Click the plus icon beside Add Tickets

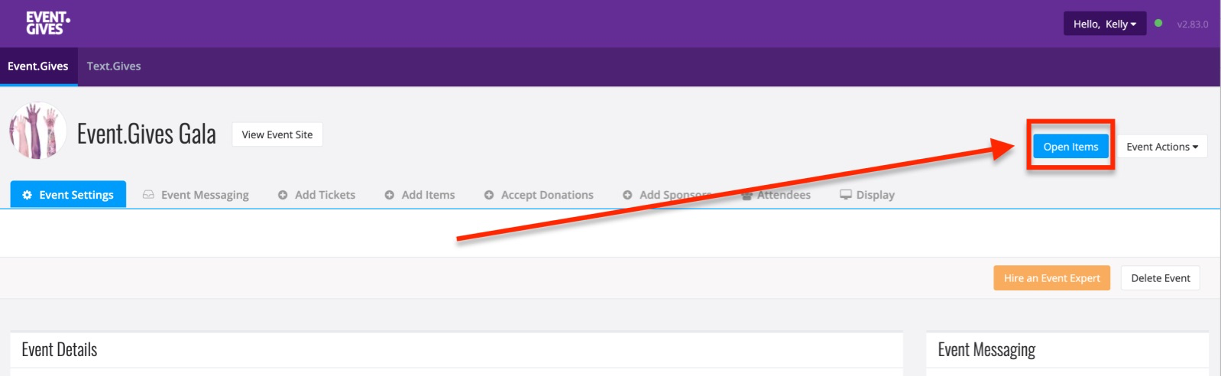click(283, 195)
